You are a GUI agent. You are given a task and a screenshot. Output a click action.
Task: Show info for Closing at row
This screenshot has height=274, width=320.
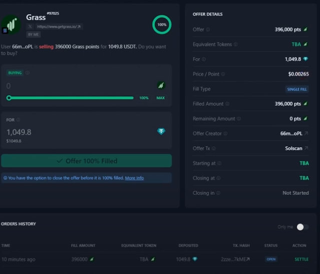pos(218,178)
